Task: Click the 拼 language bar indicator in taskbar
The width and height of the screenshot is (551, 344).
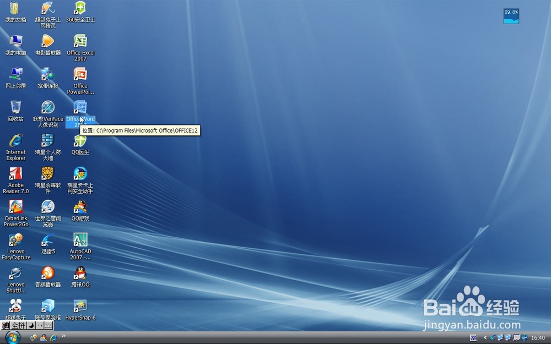Action: click(473, 338)
